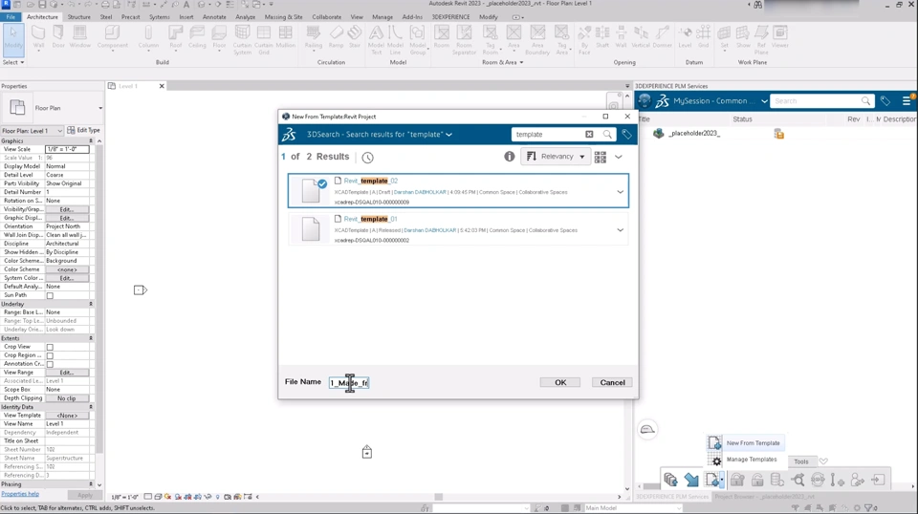Open the Properties help link
918x514 pixels.
tap(20, 494)
